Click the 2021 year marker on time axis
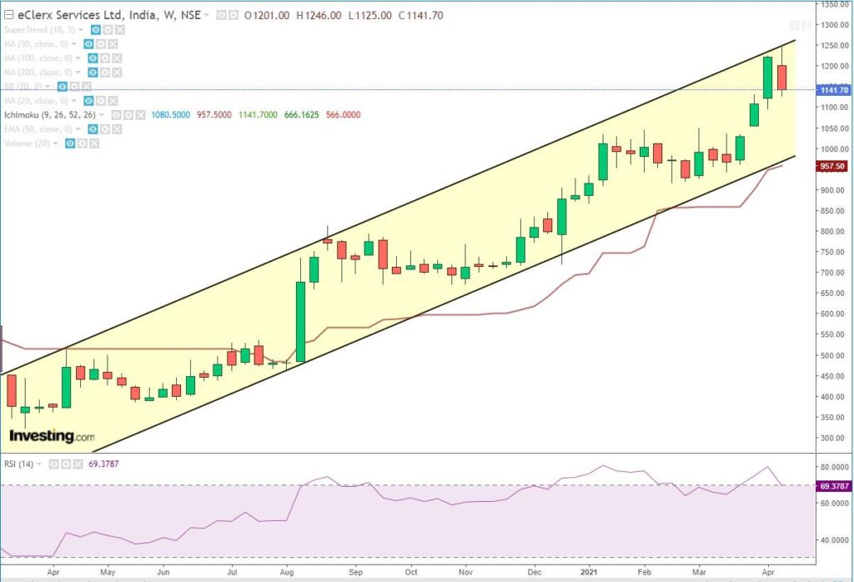The height and width of the screenshot is (582, 854). tap(589, 572)
